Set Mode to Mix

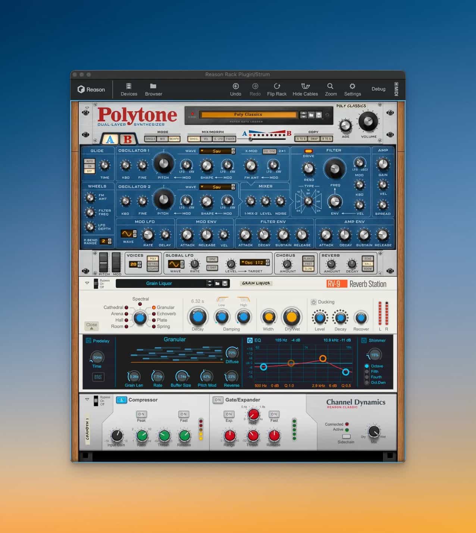coord(162,139)
